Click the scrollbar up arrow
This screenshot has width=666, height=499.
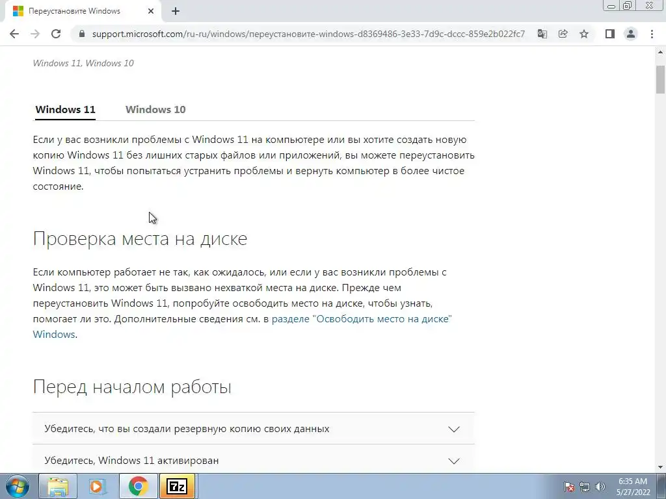661,52
